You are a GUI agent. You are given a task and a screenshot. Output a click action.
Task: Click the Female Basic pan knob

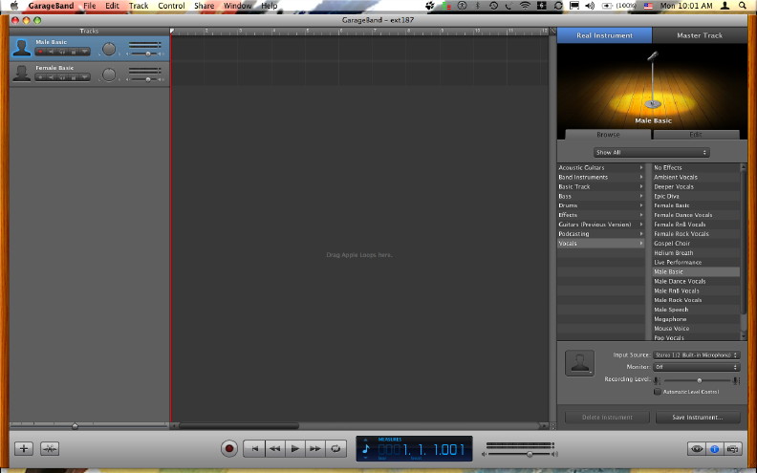tap(109, 75)
